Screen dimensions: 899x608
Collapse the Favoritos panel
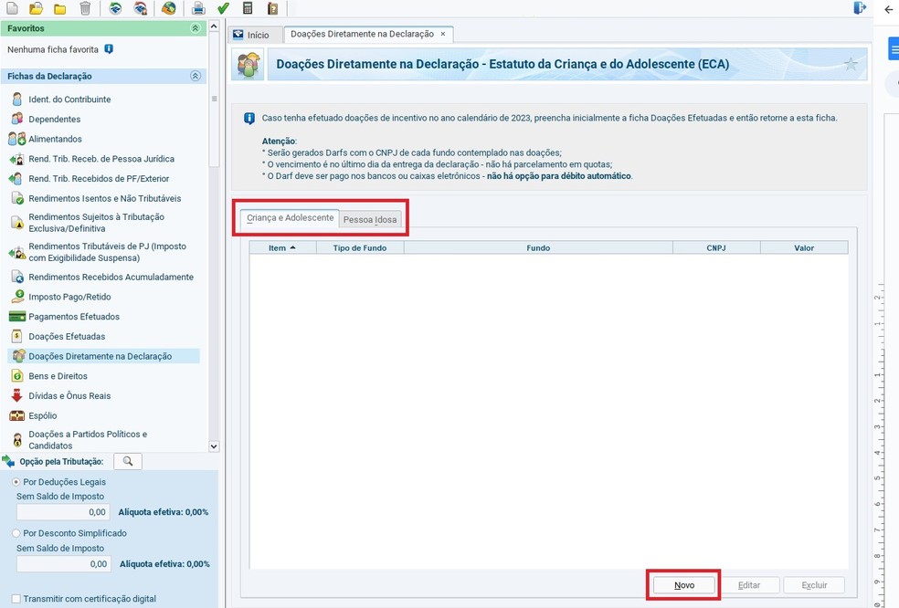tap(196, 28)
